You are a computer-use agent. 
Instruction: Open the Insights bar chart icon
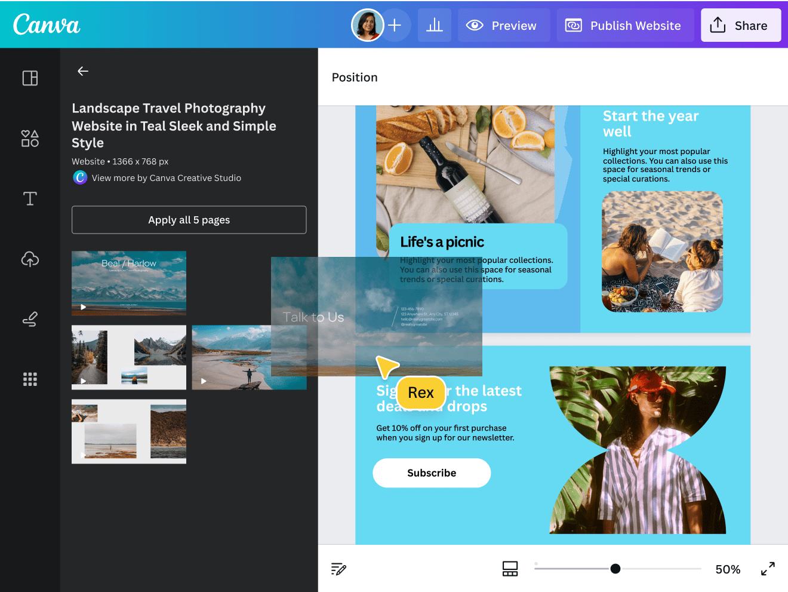[x=435, y=25]
